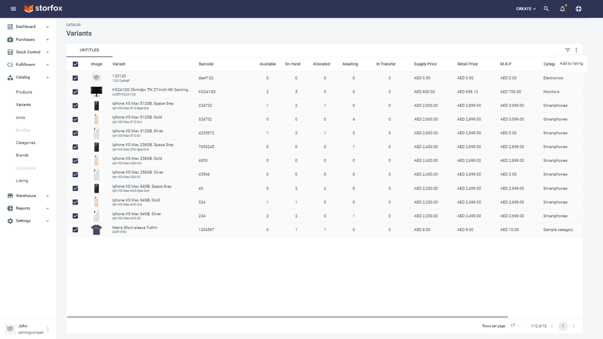This screenshot has height=339, width=603.
Task: Expand the Reports chevron
Action: 48,208
